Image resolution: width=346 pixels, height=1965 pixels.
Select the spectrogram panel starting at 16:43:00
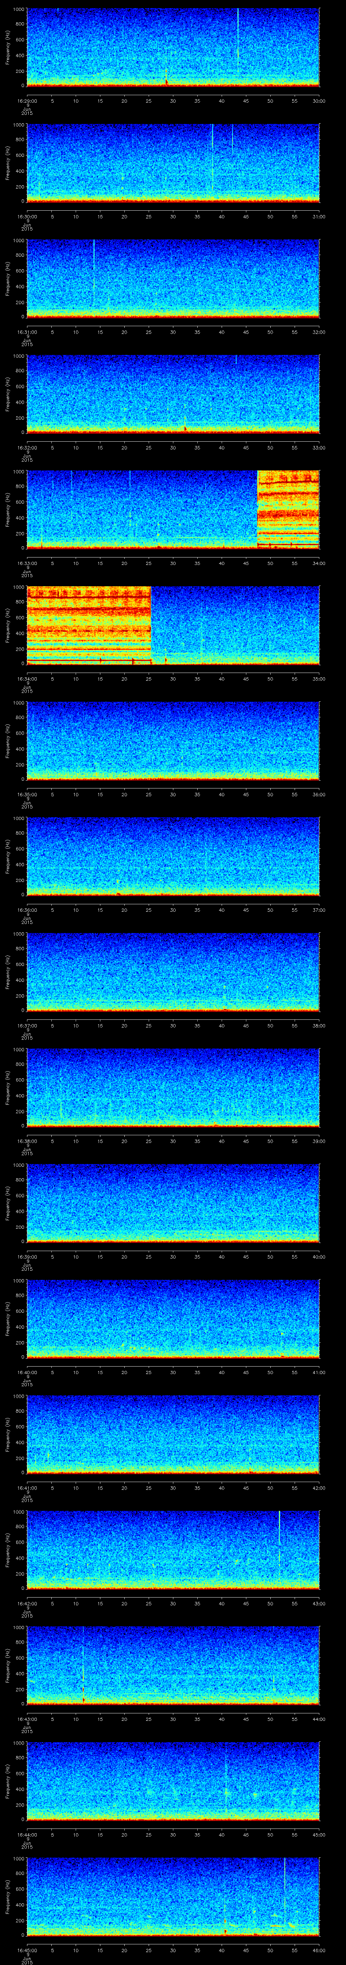[x=173, y=1665]
